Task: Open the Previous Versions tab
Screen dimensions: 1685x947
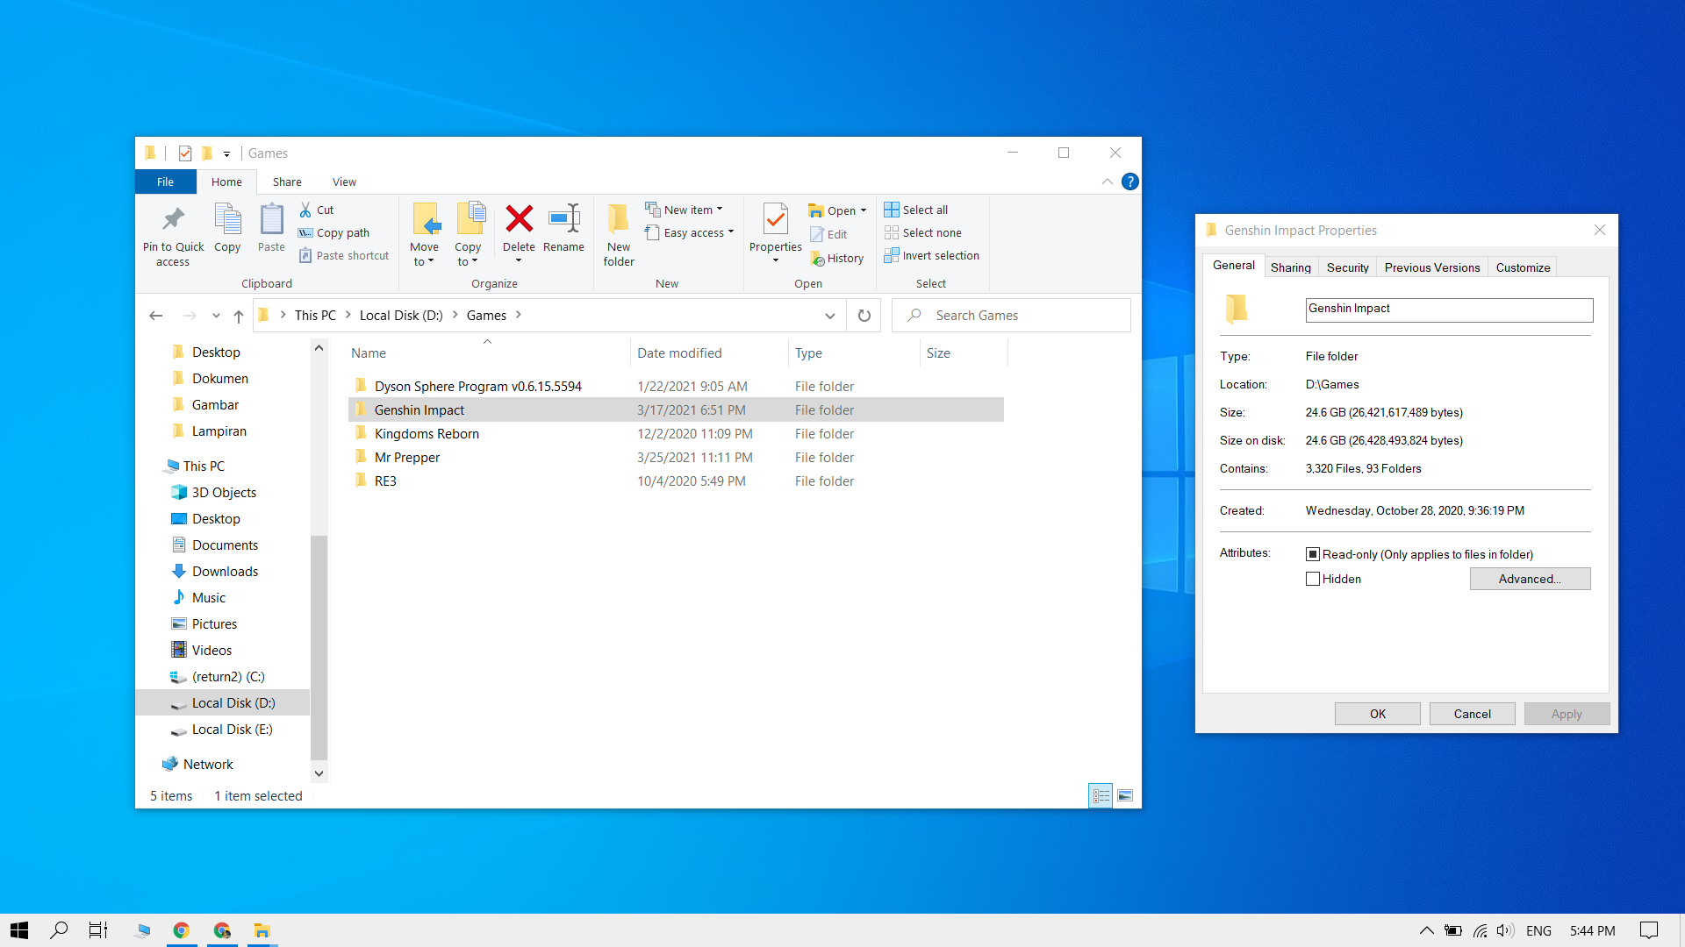Action: 1432,267
